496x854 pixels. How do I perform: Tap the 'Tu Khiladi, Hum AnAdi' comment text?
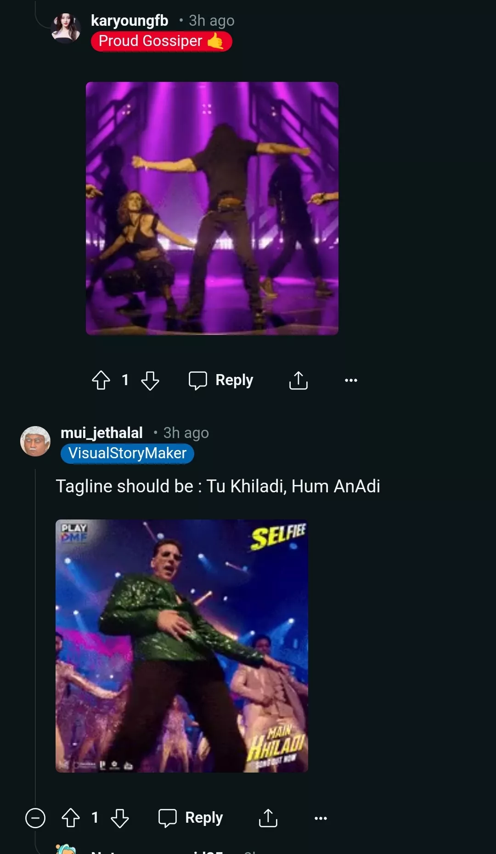coord(218,486)
